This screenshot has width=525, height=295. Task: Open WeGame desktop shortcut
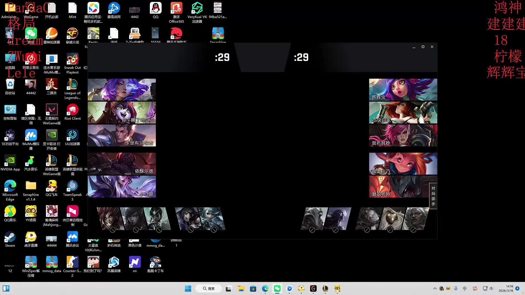[31, 10]
